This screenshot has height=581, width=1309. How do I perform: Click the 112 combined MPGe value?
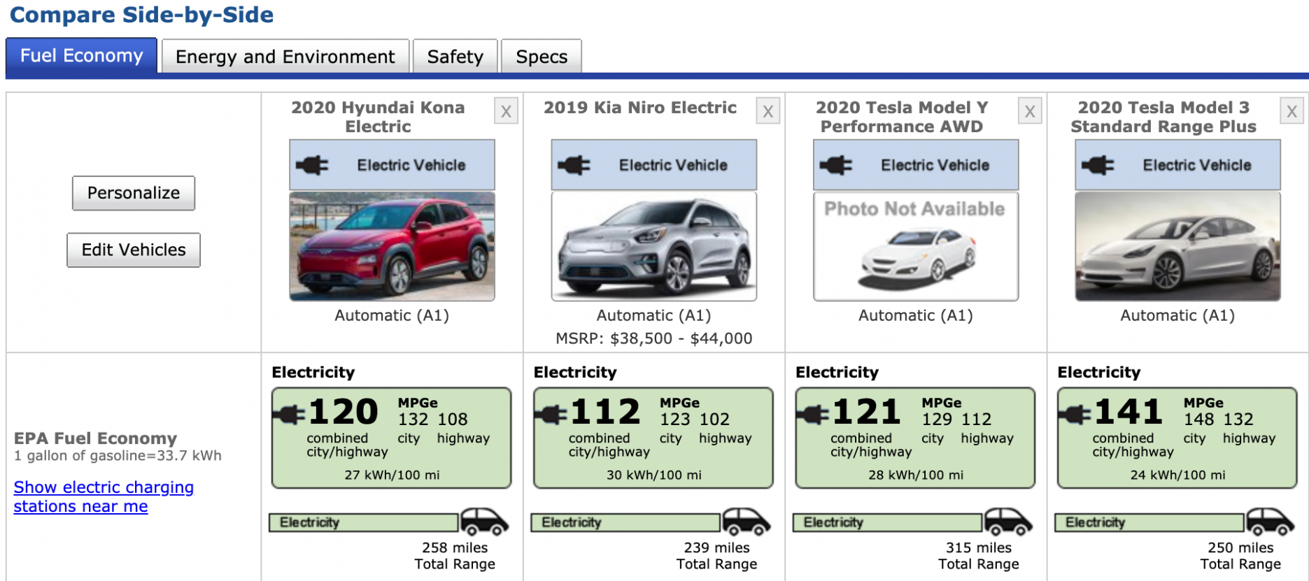pos(605,412)
